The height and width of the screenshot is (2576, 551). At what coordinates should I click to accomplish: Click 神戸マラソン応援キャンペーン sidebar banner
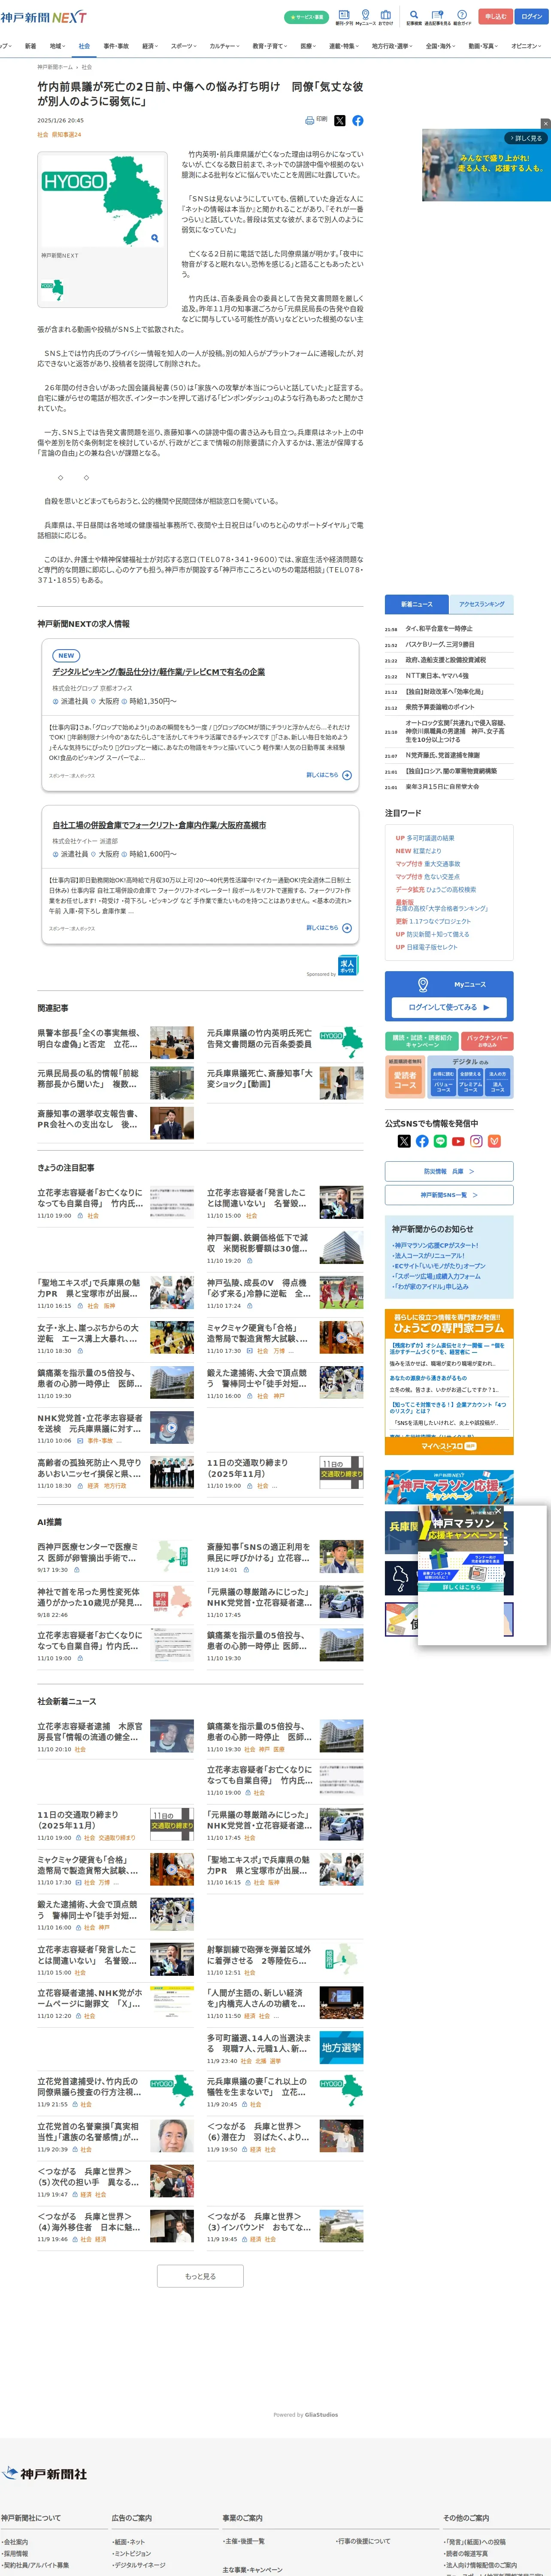[449, 1487]
